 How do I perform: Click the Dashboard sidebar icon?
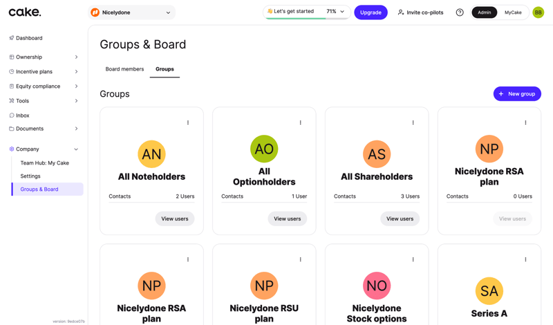click(12, 38)
